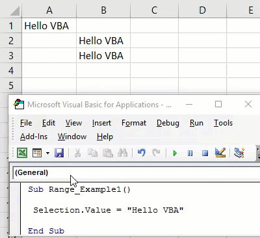Image resolution: width=260 pixels, height=238 pixels.
Task: Open the Tools menu
Action: (223, 123)
